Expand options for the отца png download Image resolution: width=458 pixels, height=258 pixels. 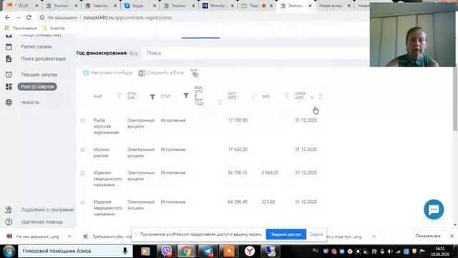click(x=374, y=236)
